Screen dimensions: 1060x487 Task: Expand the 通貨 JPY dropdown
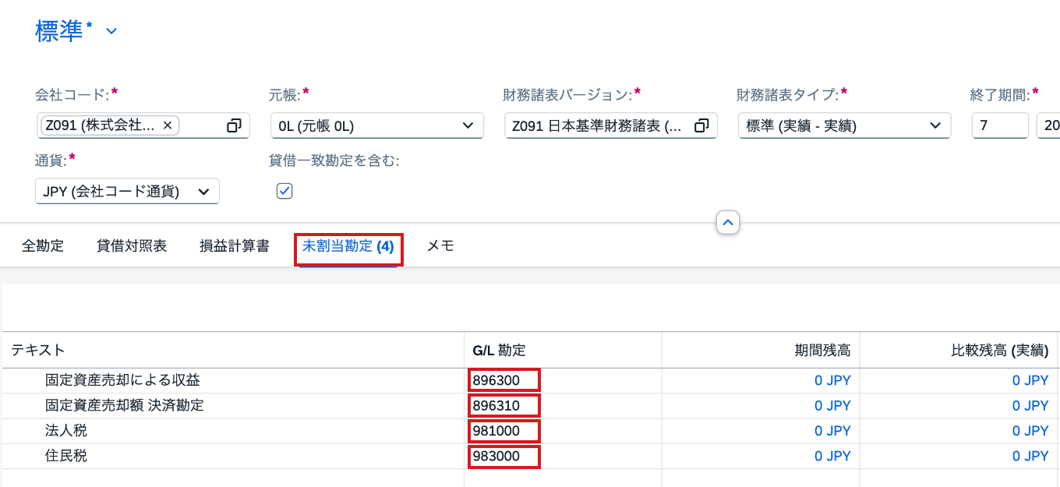pyautogui.click(x=204, y=191)
